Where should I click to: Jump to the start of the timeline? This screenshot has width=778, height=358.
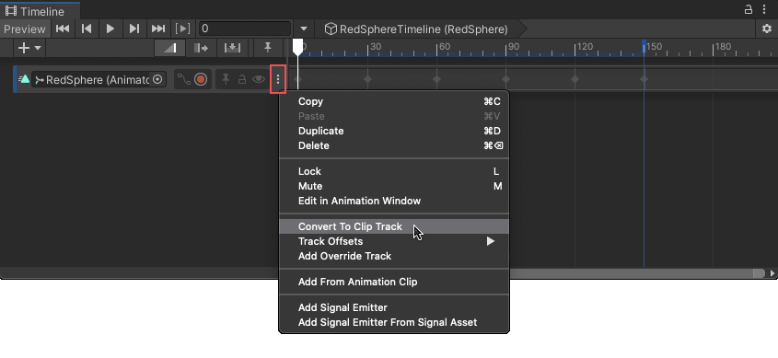point(63,29)
